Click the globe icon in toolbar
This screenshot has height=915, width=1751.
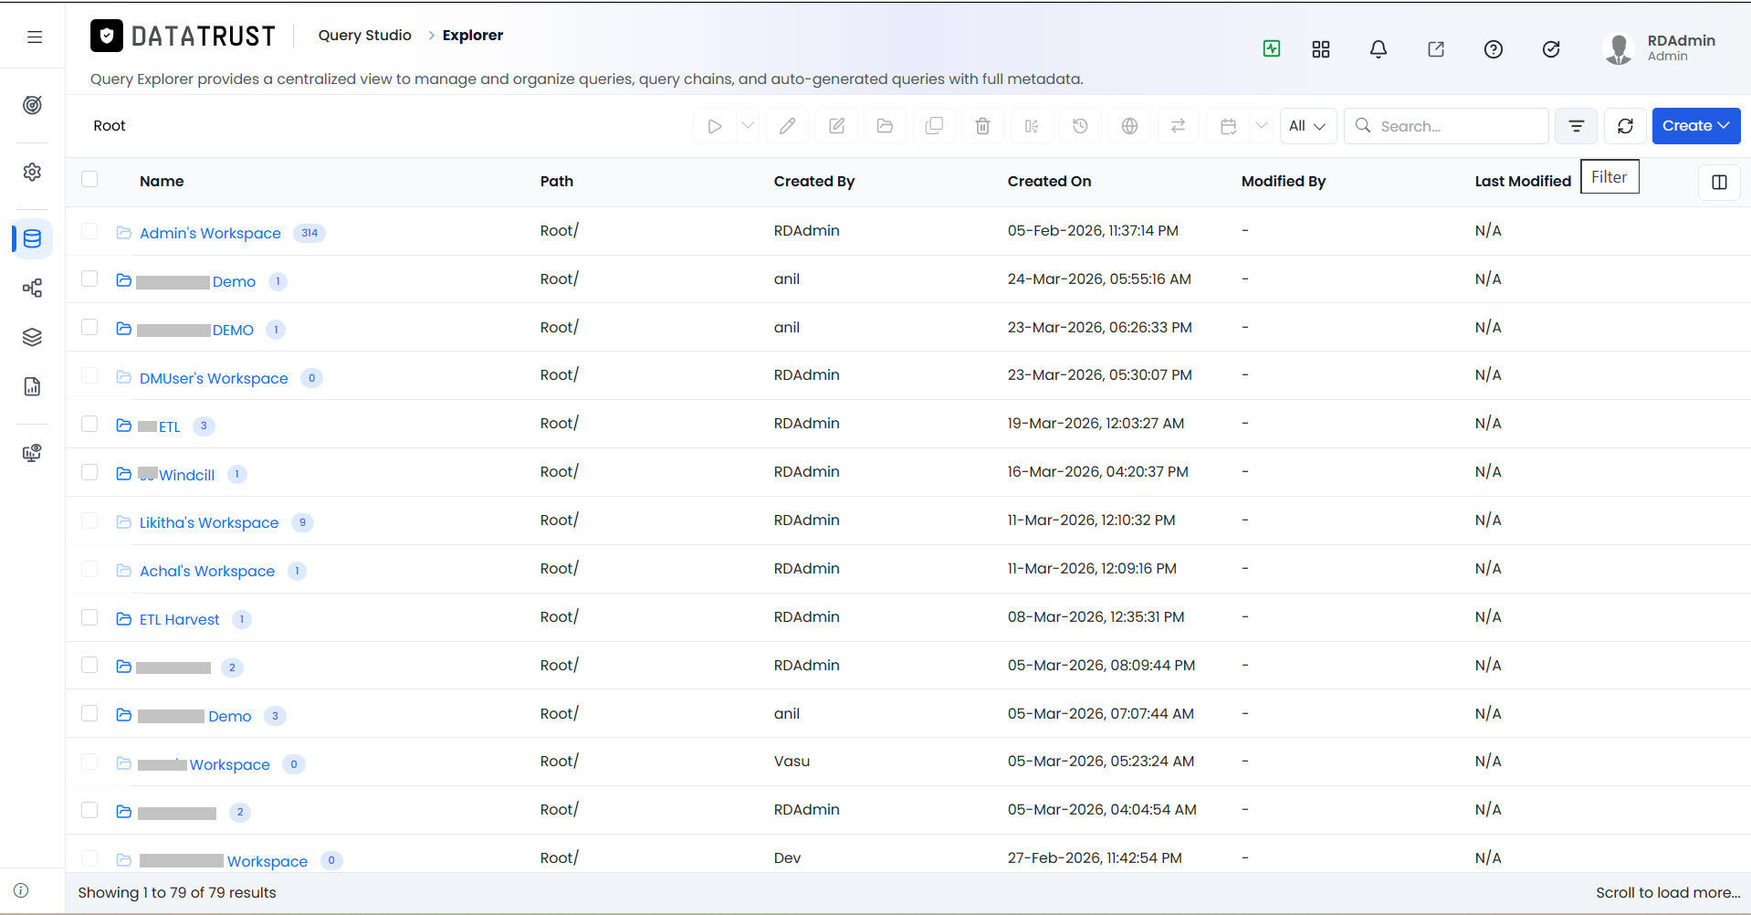coord(1129,126)
